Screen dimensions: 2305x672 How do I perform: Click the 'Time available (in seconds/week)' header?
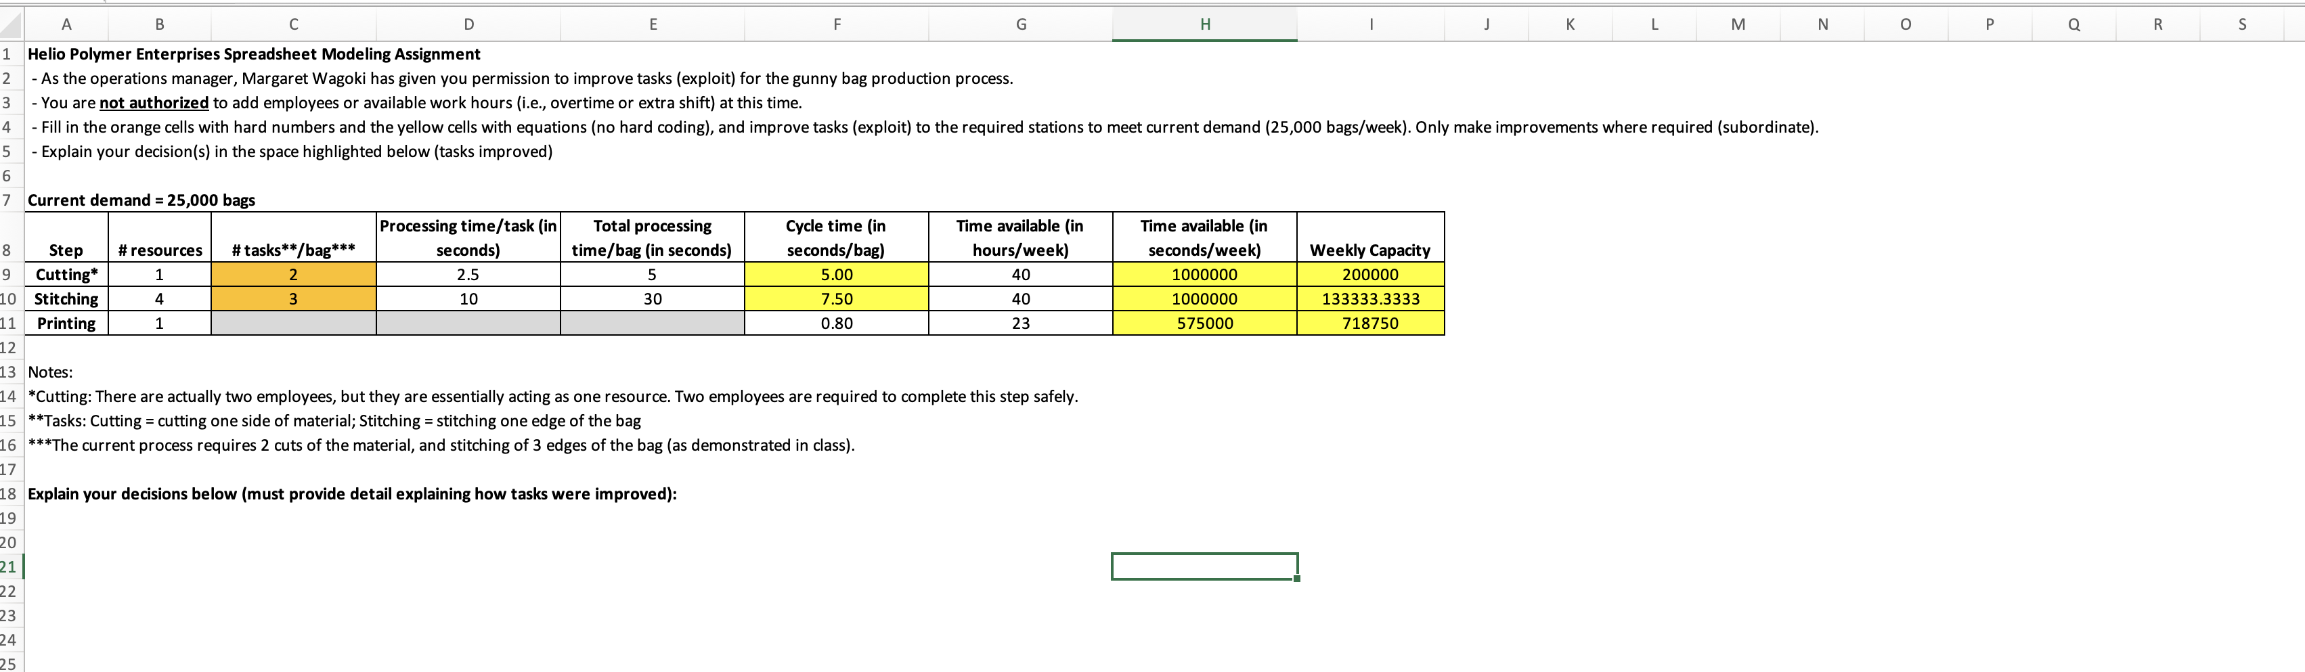click(x=1205, y=238)
